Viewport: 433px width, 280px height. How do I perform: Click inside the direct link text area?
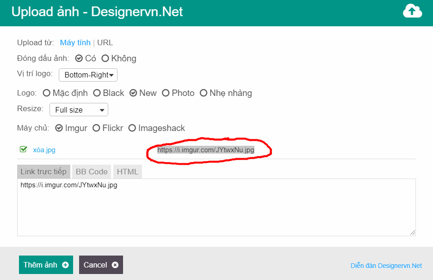coord(216,207)
